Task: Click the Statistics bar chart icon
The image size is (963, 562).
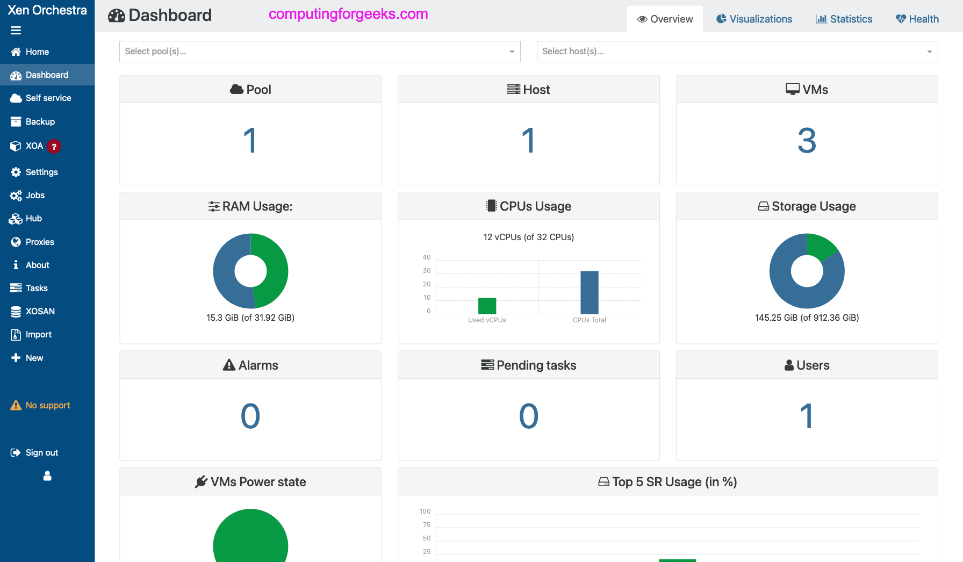Action: tap(821, 19)
